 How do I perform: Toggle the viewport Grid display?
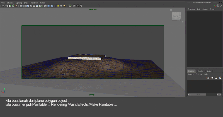tap(21, 6)
